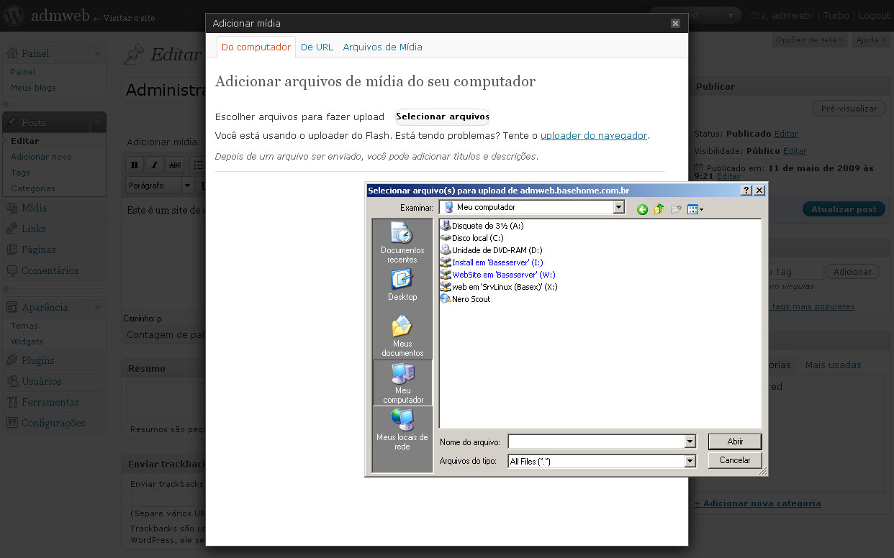
Task: Expand the Examinar location dropdown
Action: pos(618,207)
